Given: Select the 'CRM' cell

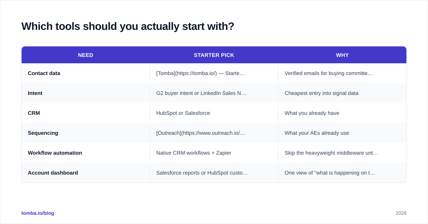Looking at the screenshot, I should pos(86,113).
